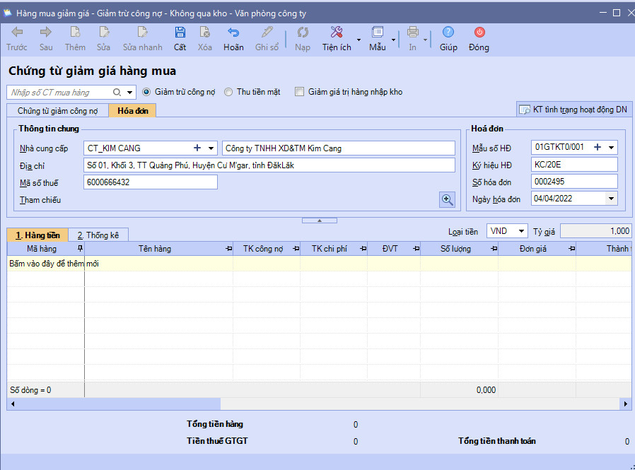Pin the Mã hàng column

click(80, 248)
